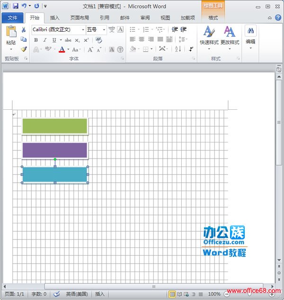Open the Font dialog launcher
This screenshot has height=300, width=284.
click(x=122, y=59)
